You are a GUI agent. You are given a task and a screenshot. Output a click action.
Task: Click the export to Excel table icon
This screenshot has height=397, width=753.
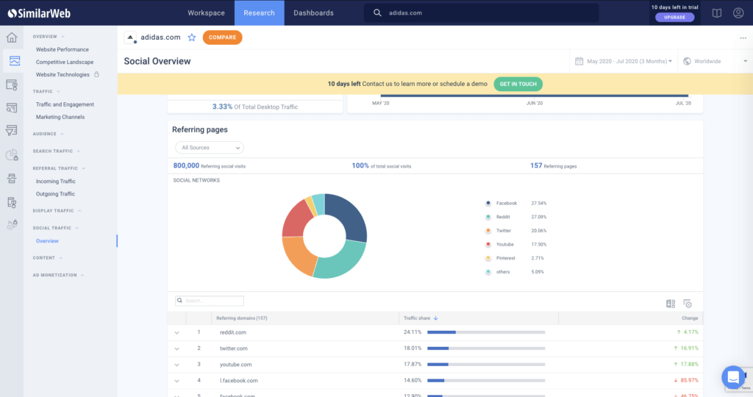tap(671, 304)
